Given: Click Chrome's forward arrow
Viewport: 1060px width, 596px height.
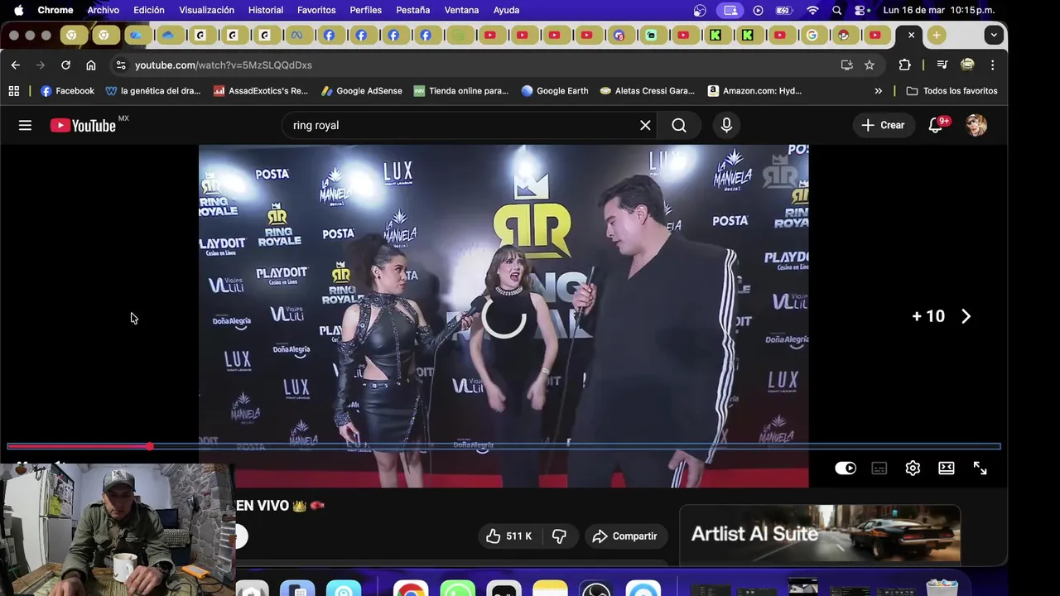Looking at the screenshot, I should 40,65.
